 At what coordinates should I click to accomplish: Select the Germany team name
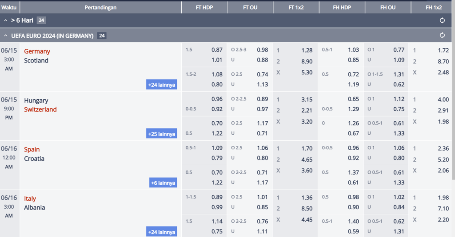coord(37,51)
